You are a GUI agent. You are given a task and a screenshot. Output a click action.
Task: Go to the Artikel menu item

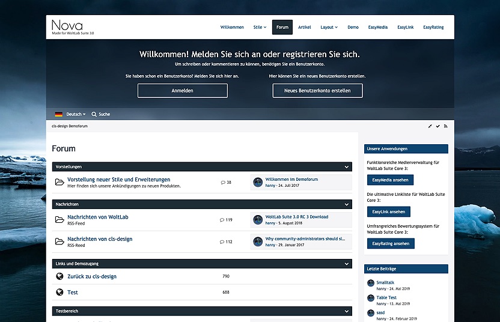coord(305,27)
